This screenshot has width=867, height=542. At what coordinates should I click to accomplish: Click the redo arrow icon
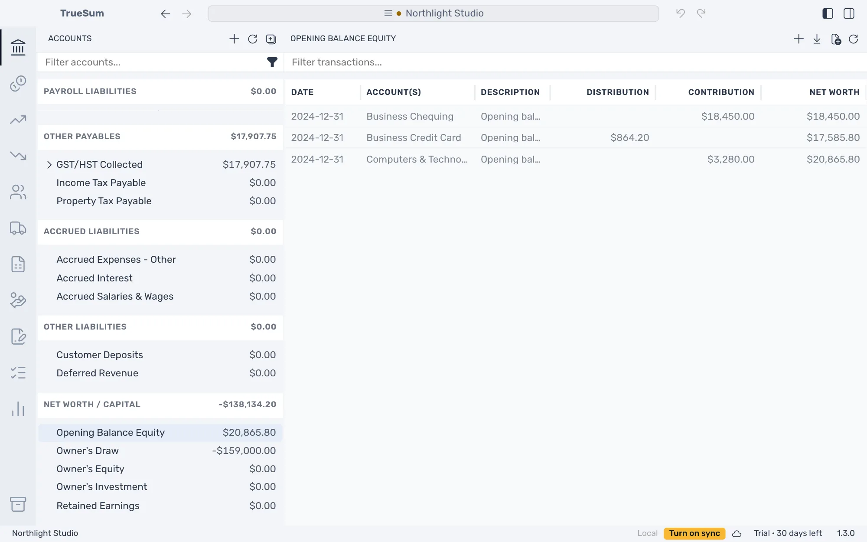click(701, 13)
